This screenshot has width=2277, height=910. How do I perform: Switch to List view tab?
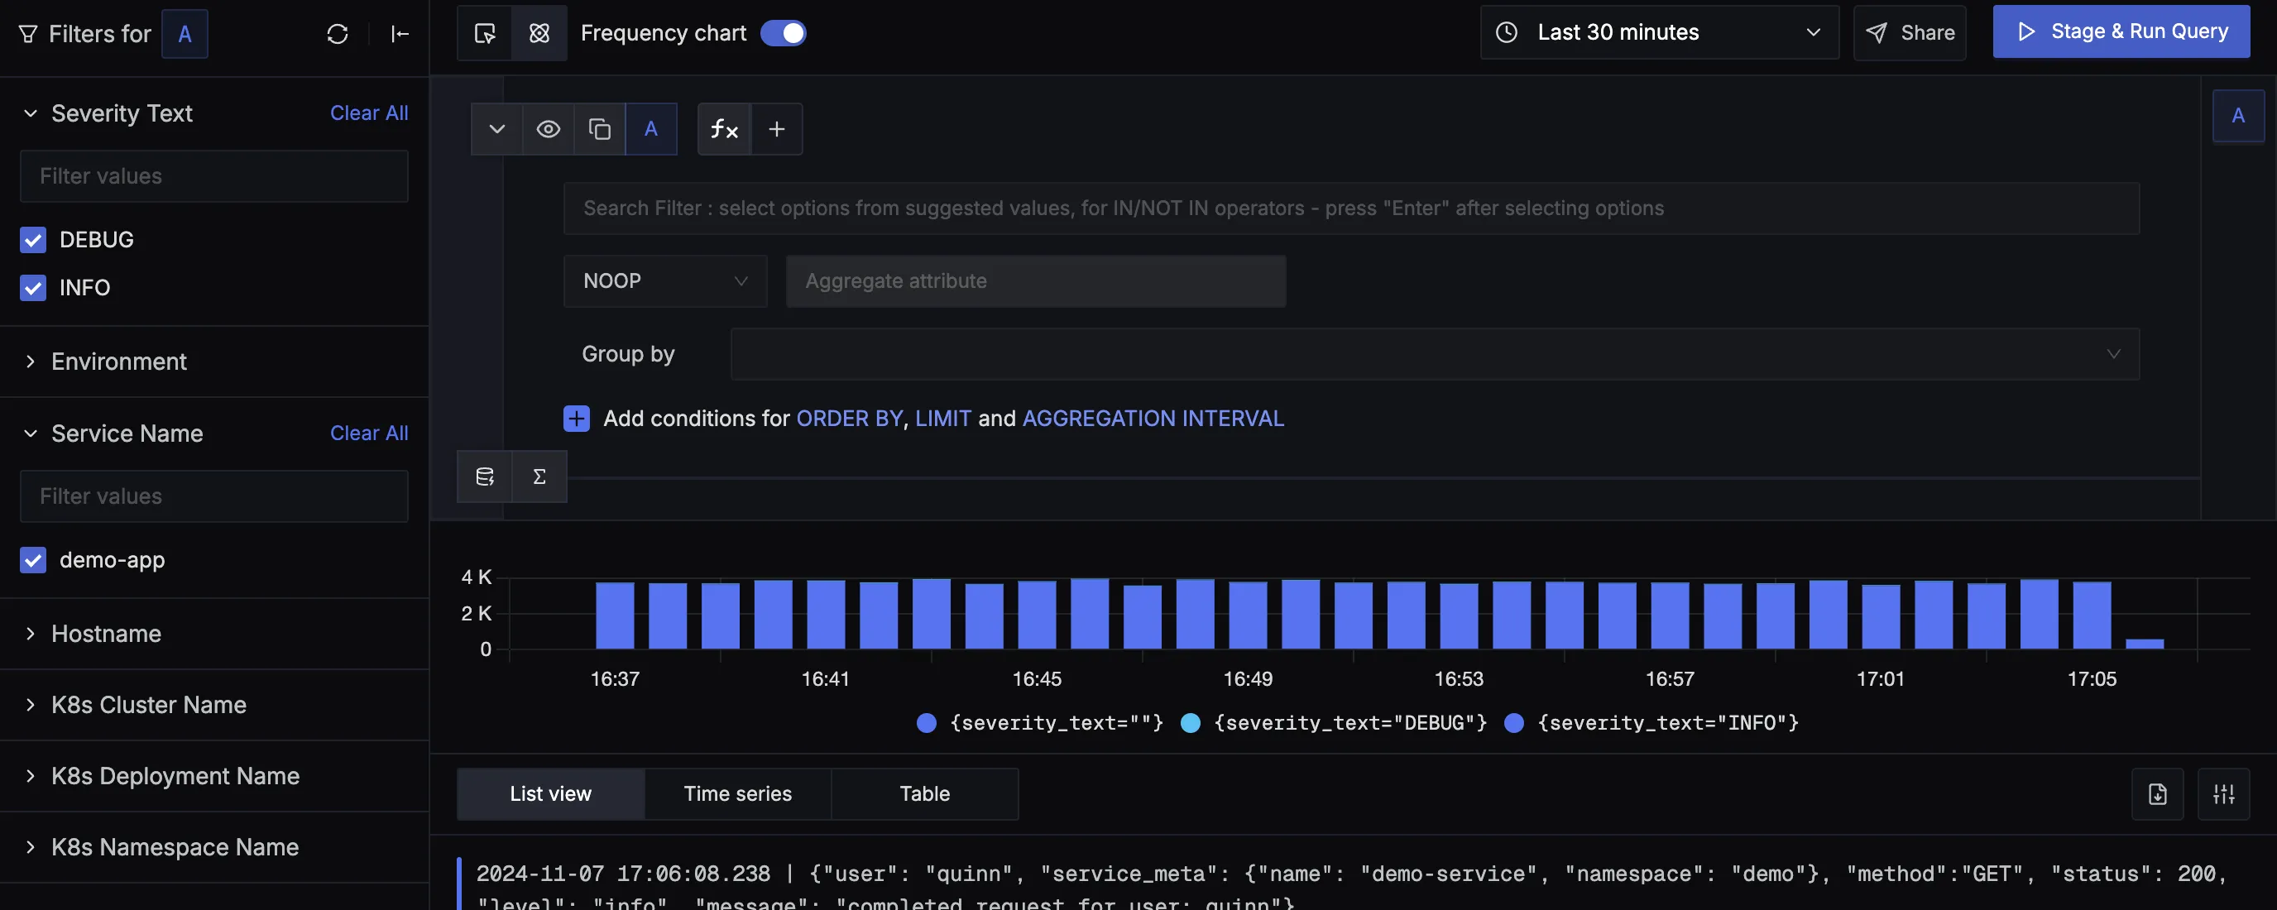pyautogui.click(x=551, y=793)
